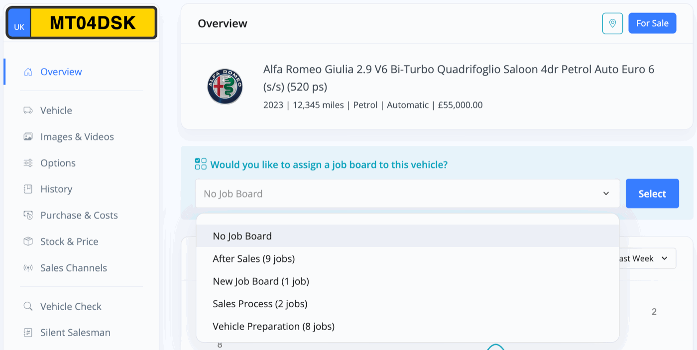Screen dimensions: 697x350
Task: Click the Sales Channels broadcast icon
Action: click(x=28, y=268)
